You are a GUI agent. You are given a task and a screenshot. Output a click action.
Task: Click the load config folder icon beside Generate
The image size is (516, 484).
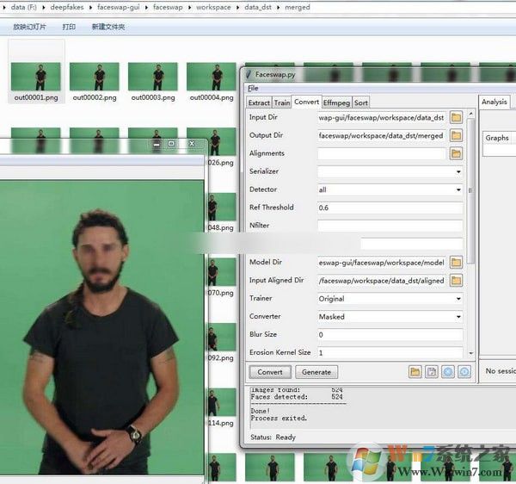[415, 372]
